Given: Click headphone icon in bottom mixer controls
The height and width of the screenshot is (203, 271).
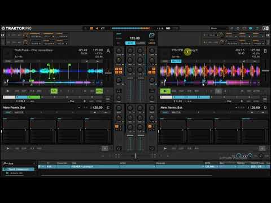Looking at the screenshot, I should point(244,156).
